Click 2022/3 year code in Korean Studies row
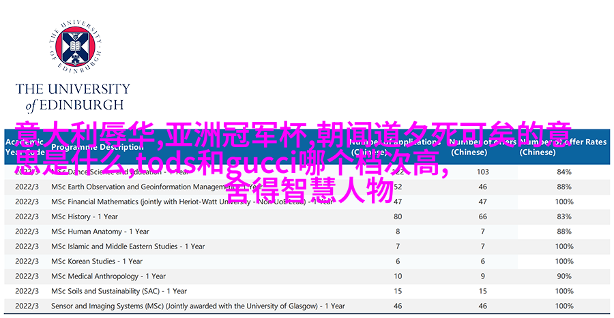The image size is (614, 318). tap(27, 261)
